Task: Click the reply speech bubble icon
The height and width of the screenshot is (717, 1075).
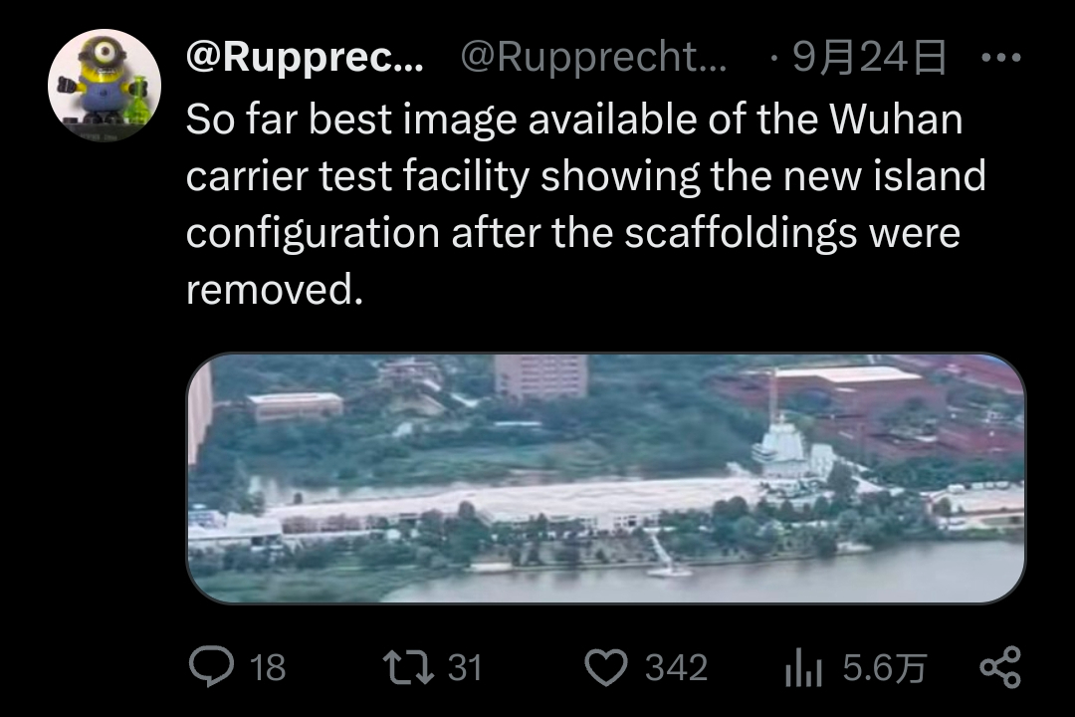Action: point(211,667)
